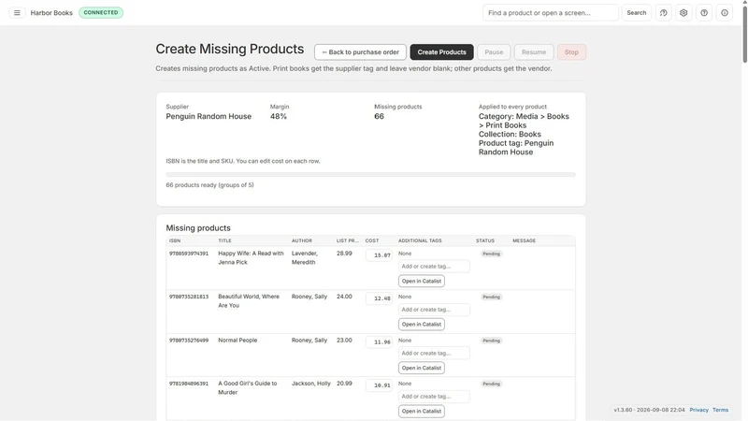
Task: Click the products progress bar
Action: [x=370, y=175]
